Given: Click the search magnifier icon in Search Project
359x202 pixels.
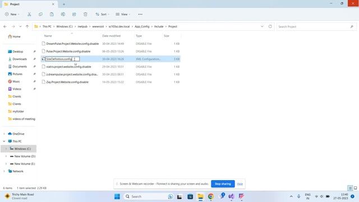Looking at the screenshot, I should [352, 26].
